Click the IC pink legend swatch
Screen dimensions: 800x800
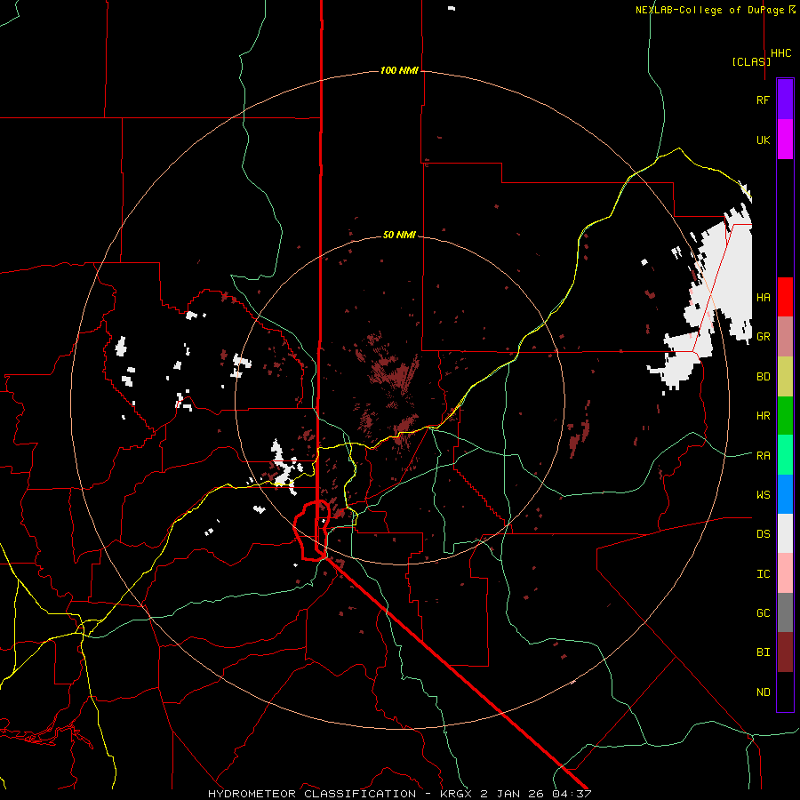pos(785,573)
